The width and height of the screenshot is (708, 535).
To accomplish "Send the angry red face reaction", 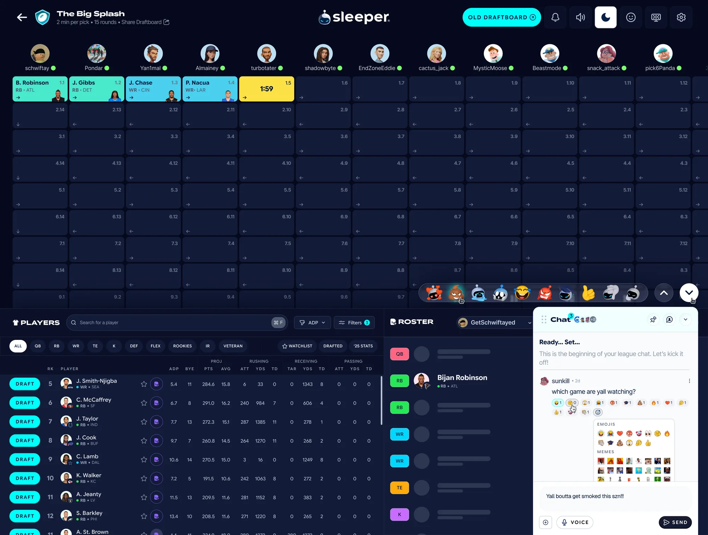I will (x=544, y=293).
